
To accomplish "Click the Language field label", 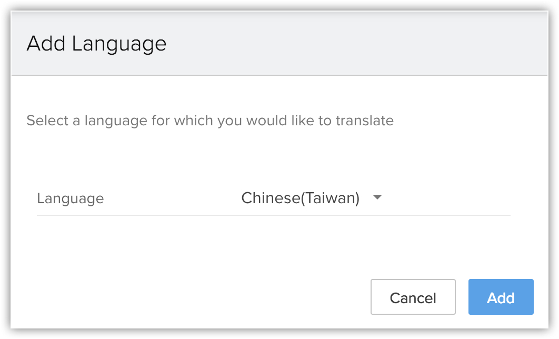I will tap(71, 198).
